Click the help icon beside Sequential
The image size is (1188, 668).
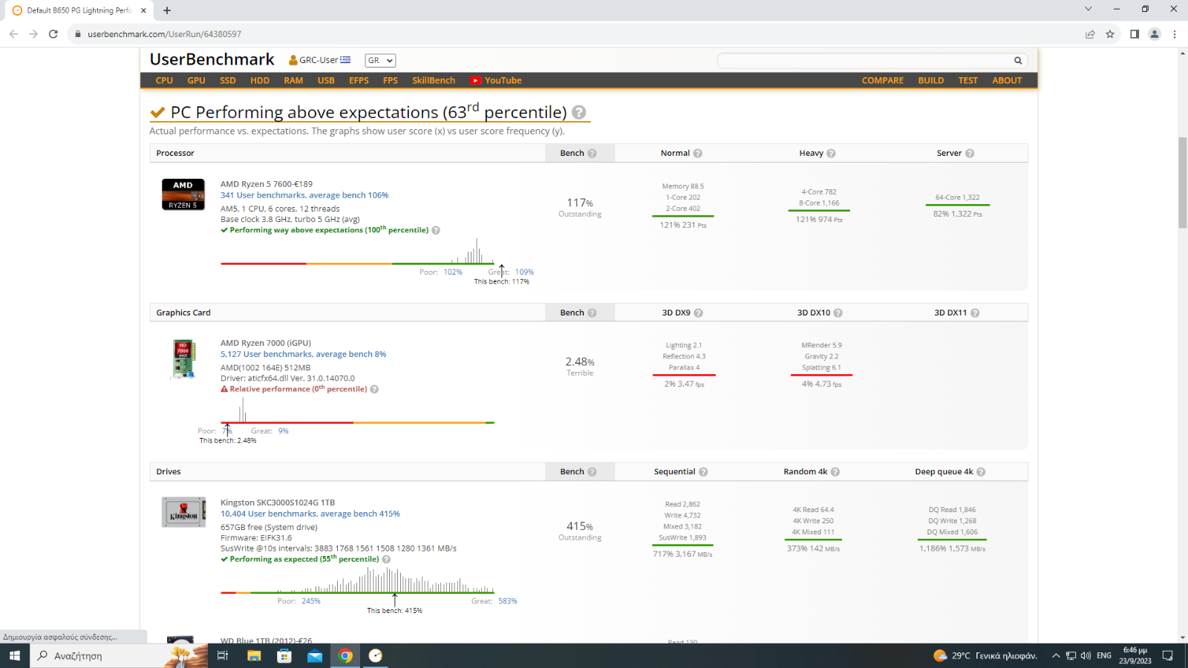703,472
